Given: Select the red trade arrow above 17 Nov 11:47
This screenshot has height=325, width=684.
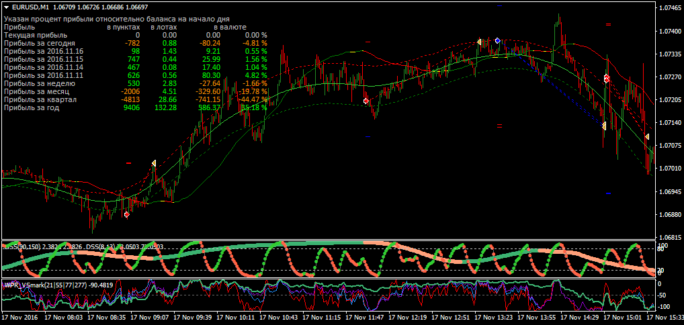Looking at the screenshot, I should 366,101.
